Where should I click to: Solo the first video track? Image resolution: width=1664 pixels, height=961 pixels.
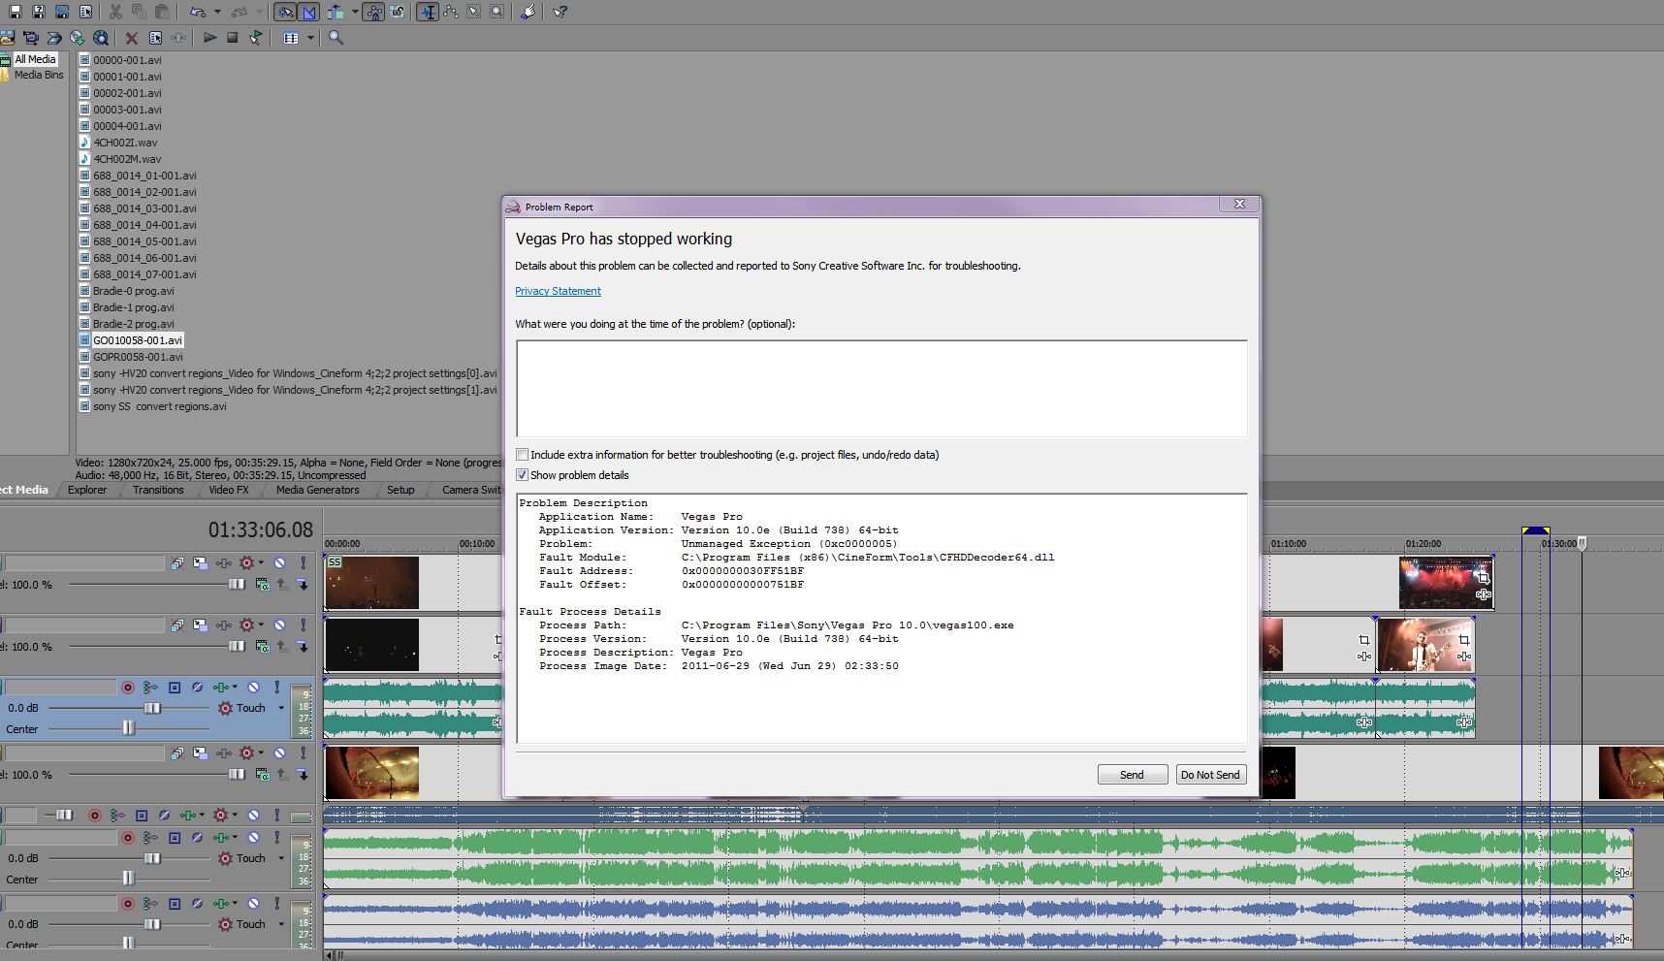(x=303, y=563)
